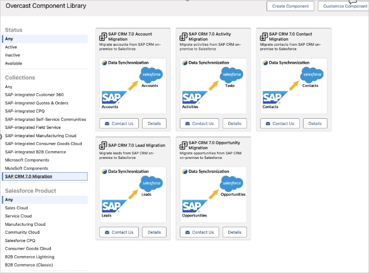
Task: Click Data Synchronization icon in Contact Migration card
Action: tap(265, 63)
